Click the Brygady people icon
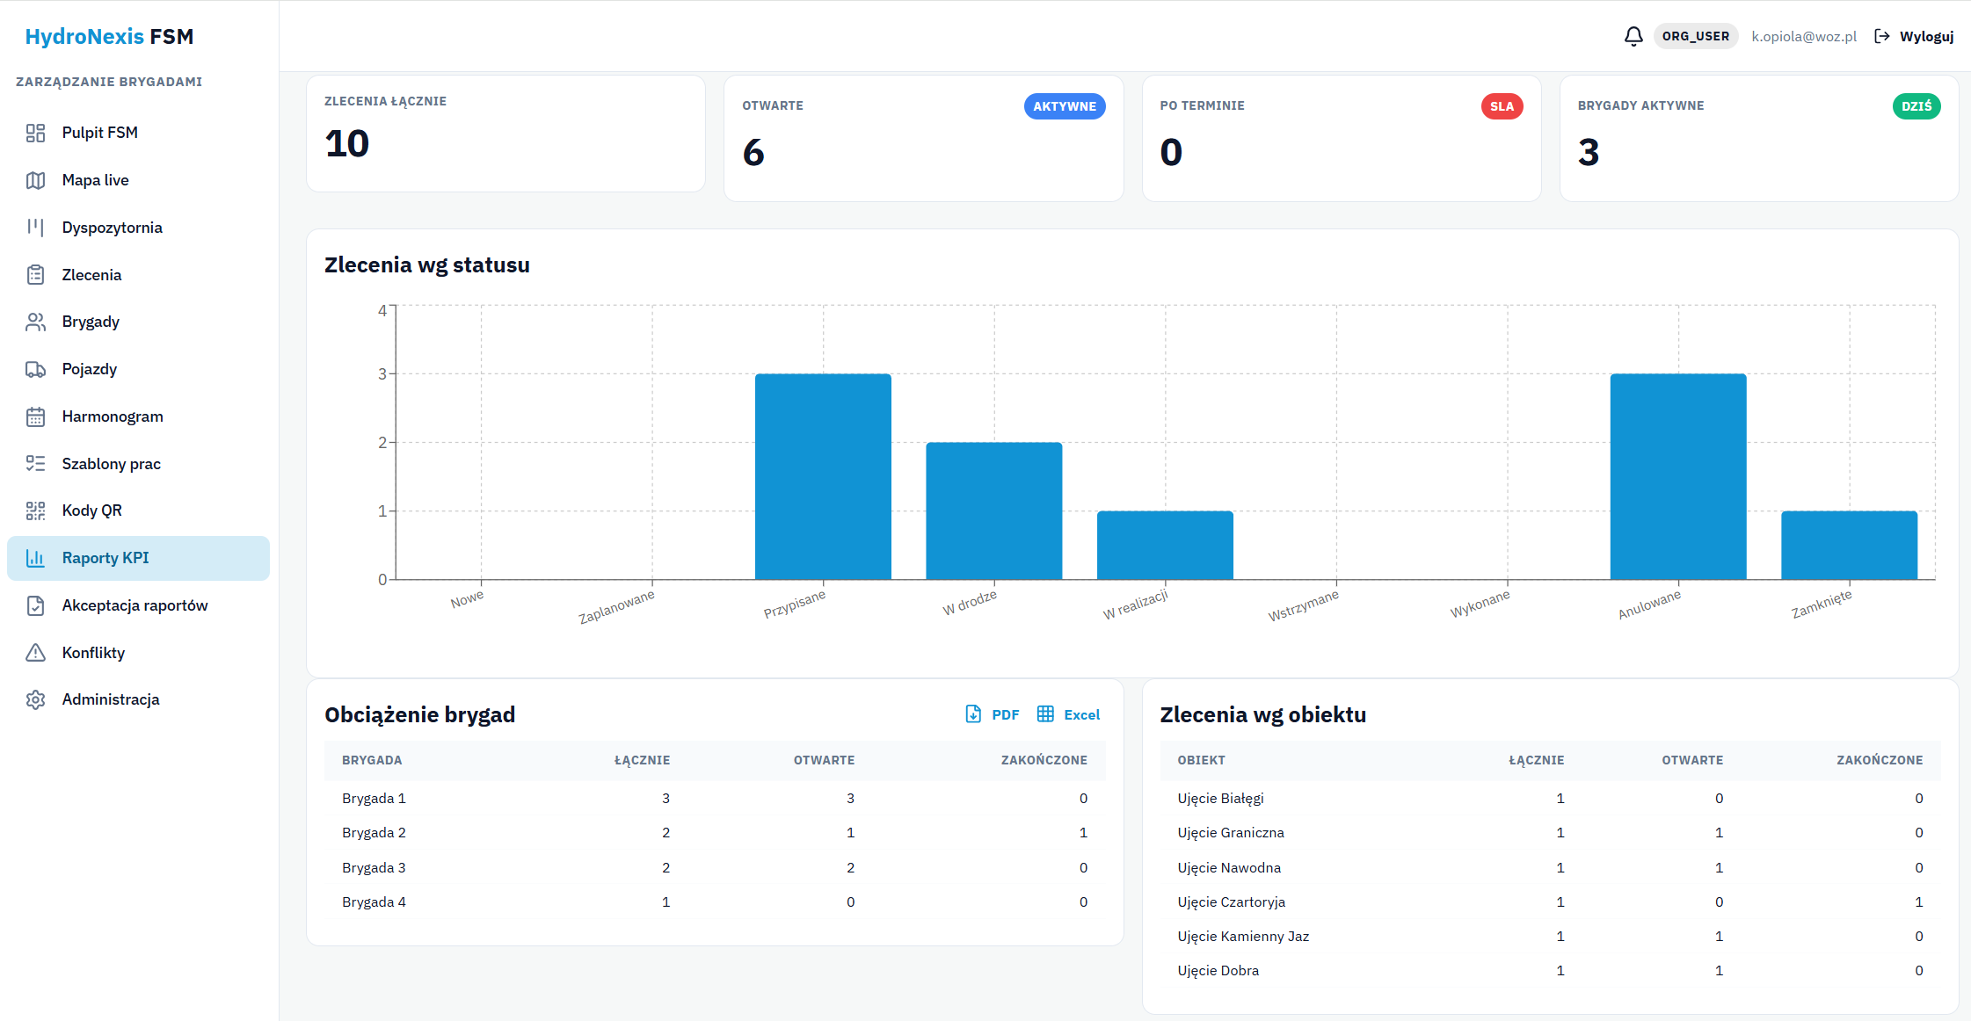Screen dimensions: 1971x1021 [35, 322]
